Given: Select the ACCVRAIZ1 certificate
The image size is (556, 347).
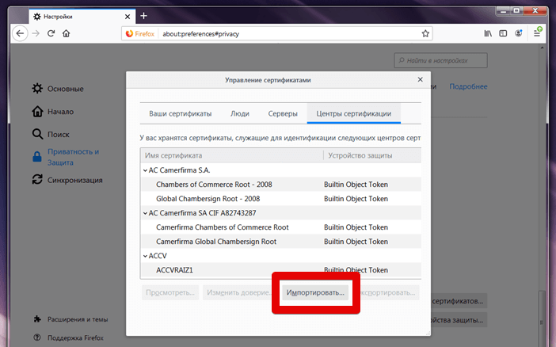Looking at the screenshot, I should [281, 270].
